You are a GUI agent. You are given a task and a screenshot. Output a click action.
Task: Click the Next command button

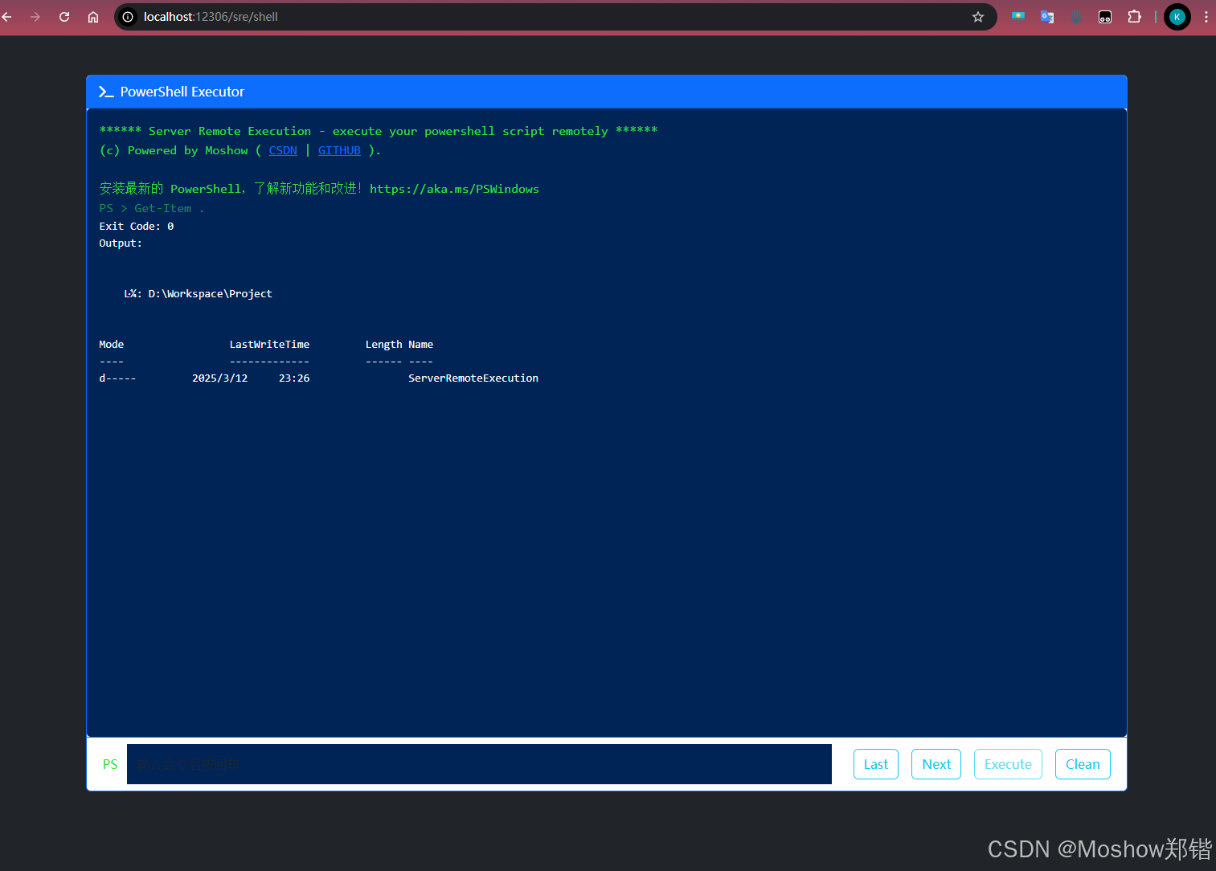click(936, 764)
